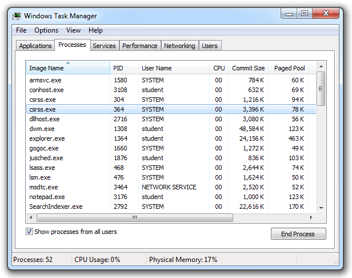Click the CPU Usage: 0% status entry
The height and width of the screenshot is (278, 352).
click(x=97, y=260)
